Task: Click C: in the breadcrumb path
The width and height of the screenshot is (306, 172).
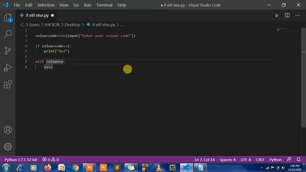Action: tap(22, 25)
